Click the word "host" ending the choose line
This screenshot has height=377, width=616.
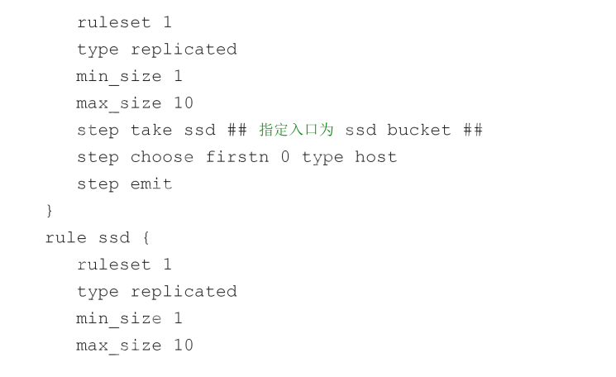[376, 157]
